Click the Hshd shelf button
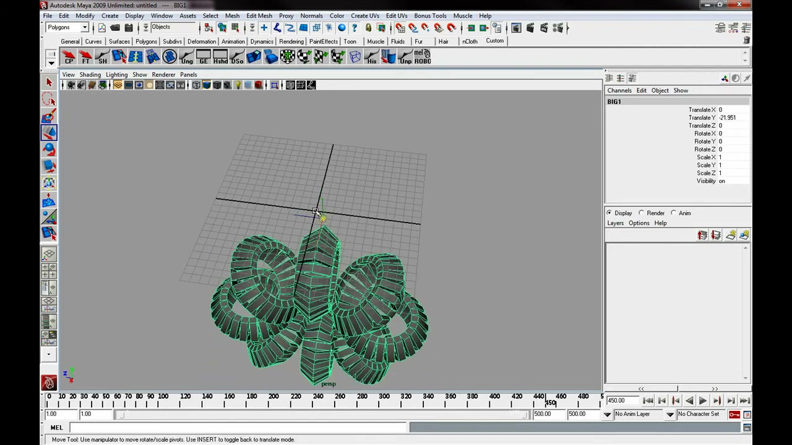 (x=220, y=57)
